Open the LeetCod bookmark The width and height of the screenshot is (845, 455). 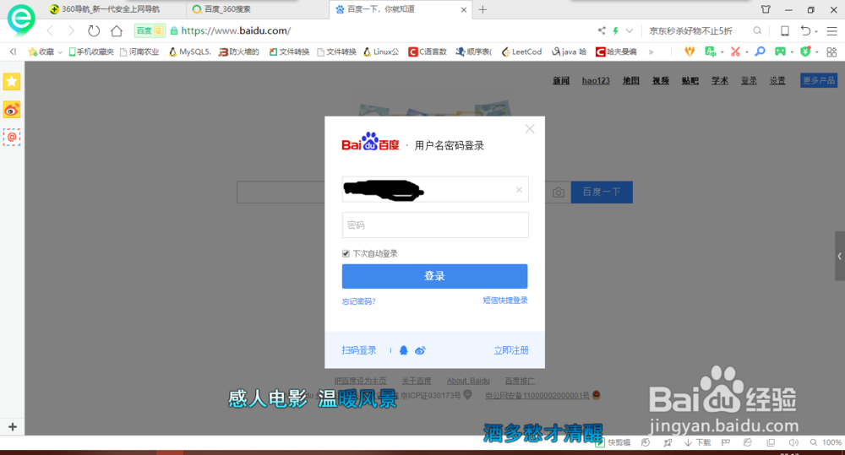point(521,51)
